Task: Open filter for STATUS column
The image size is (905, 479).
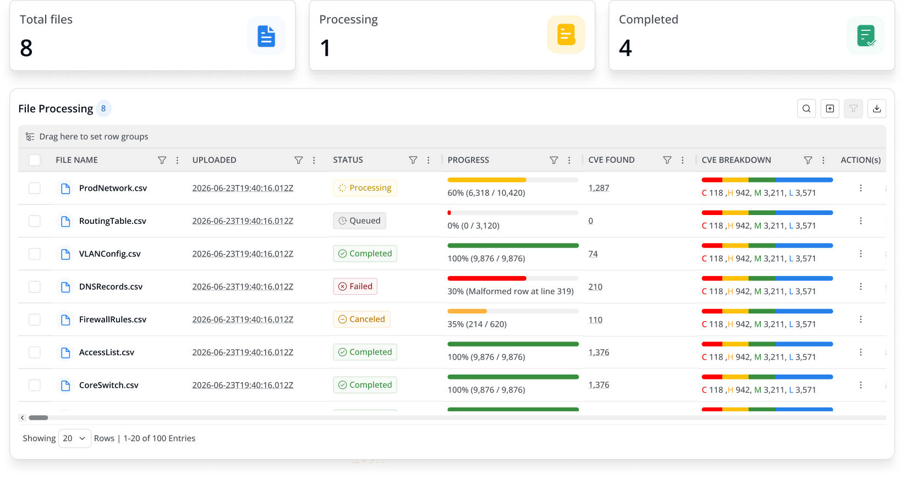Action: click(413, 160)
